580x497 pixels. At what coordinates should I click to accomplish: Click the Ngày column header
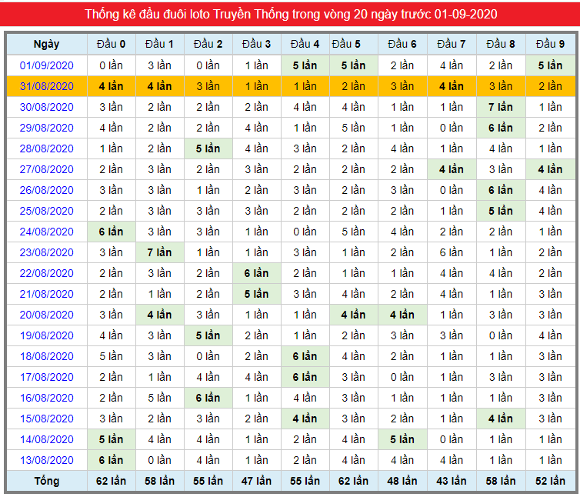pyautogui.click(x=47, y=44)
